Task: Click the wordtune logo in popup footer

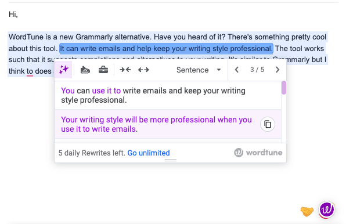Action: [258, 153]
